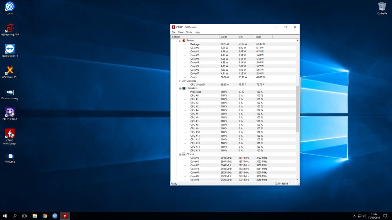Open the Uplay desktop shortcut
Screen dimensions: 392x220
(x=10, y=7)
